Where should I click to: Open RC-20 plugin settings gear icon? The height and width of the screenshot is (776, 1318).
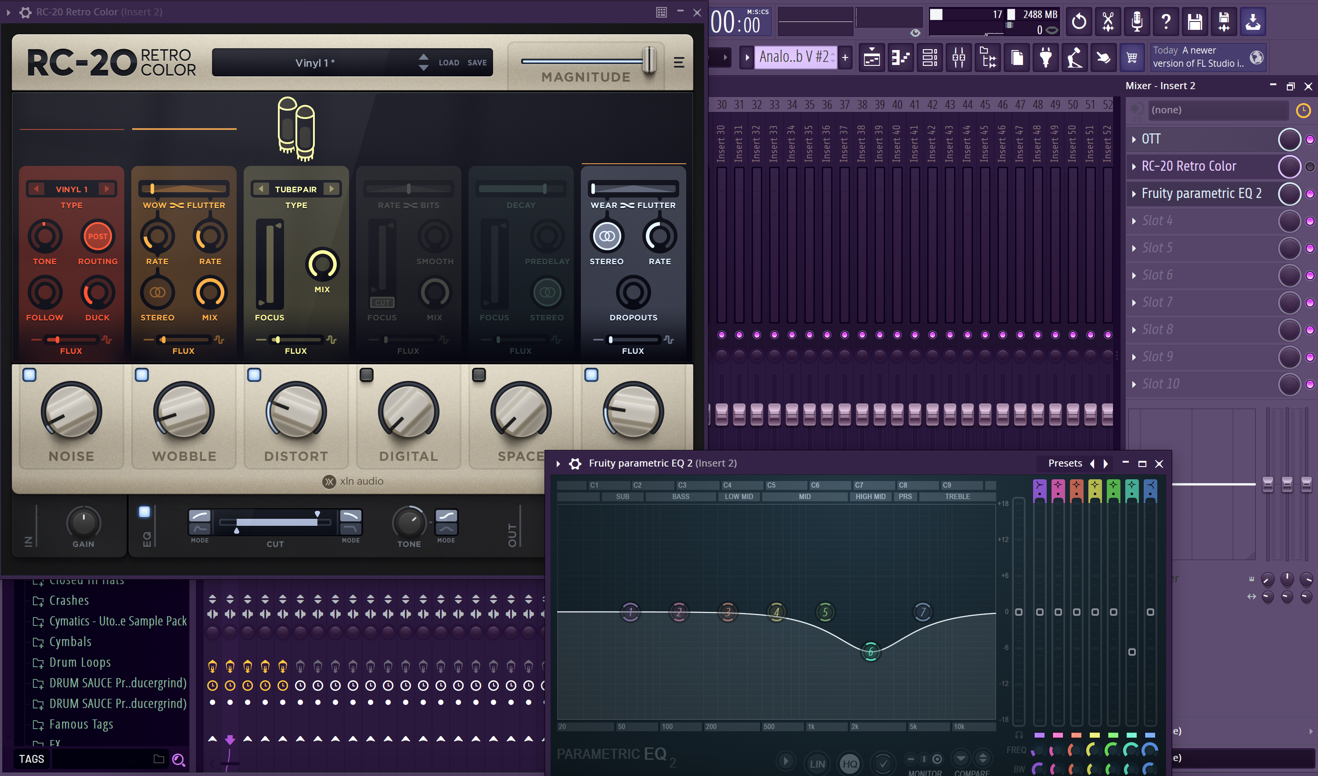(25, 12)
